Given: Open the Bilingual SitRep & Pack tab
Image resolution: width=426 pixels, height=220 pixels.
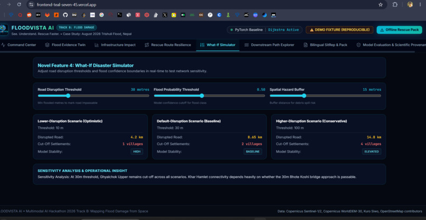Looking at the screenshot, I should (x=326, y=45).
